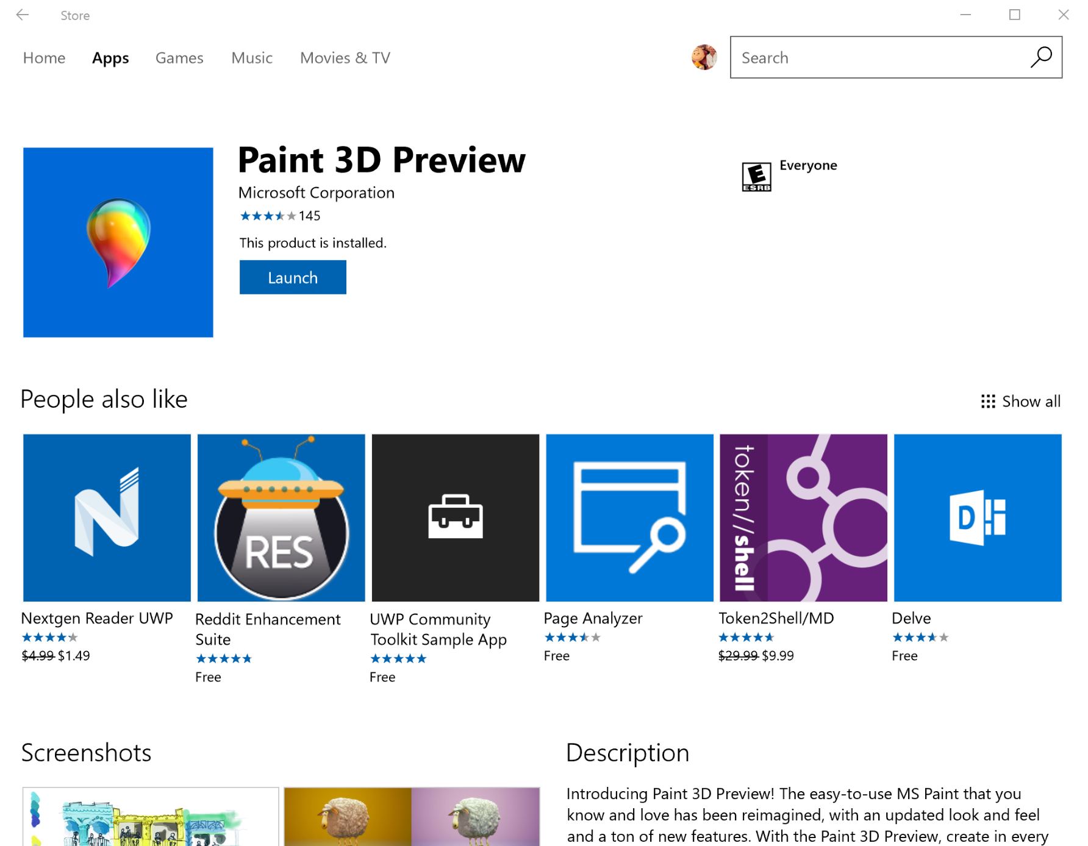Click the magnifying glass search icon
This screenshot has width=1088, height=846.
(x=1041, y=57)
